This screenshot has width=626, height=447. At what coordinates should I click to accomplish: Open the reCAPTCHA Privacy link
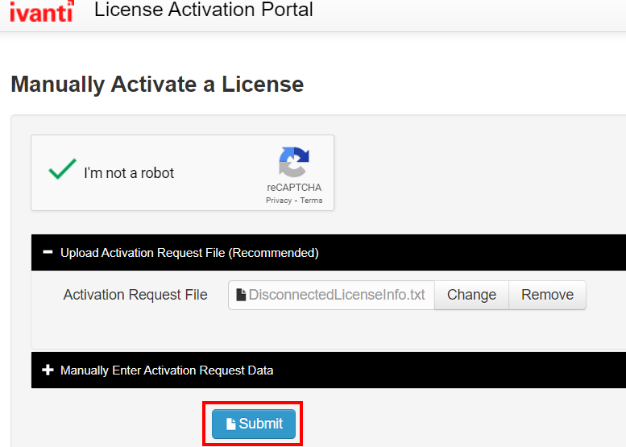point(279,201)
